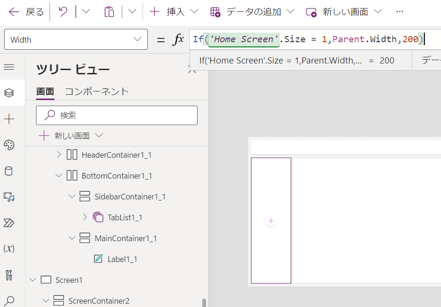The height and width of the screenshot is (307, 441).
Task: Collapse Screen1 node
Action: [x=33, y=280]
